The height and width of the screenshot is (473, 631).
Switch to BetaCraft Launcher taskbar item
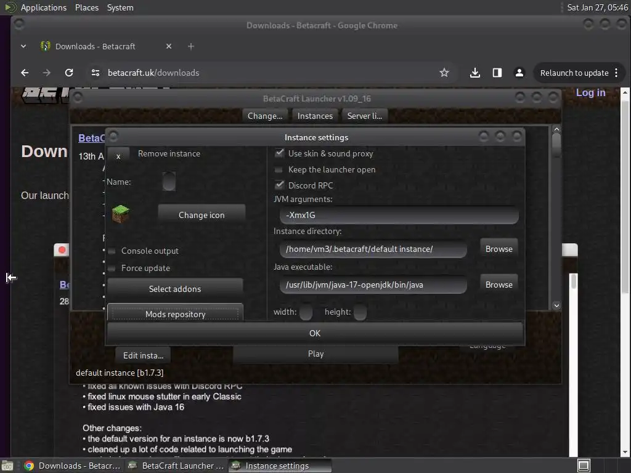coord(176,466)
